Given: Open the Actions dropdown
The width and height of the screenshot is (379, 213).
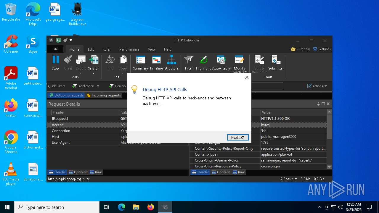Looking at the screenshot, I should pos(317,86).
